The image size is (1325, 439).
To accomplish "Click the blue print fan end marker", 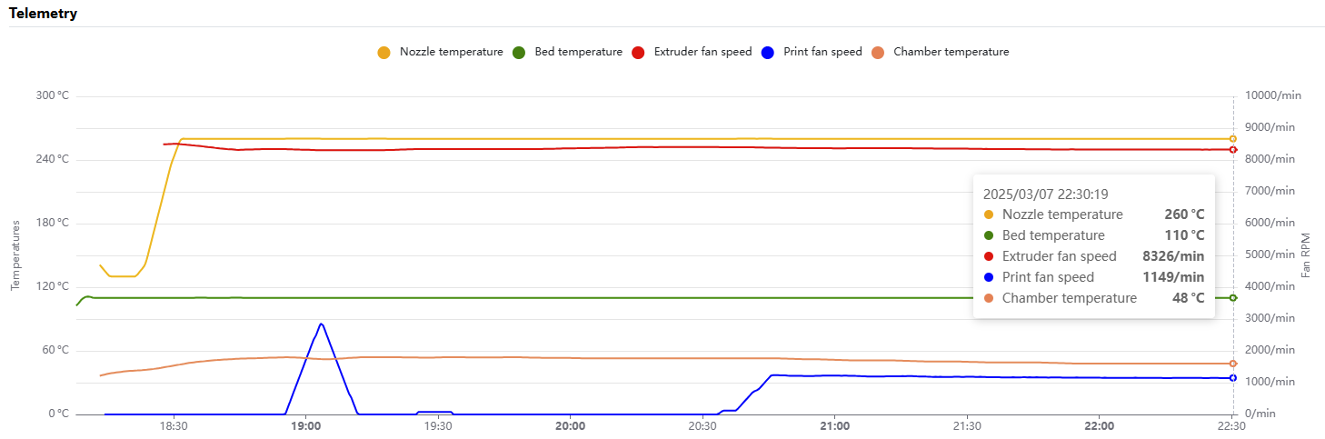I will [1233, 377].
